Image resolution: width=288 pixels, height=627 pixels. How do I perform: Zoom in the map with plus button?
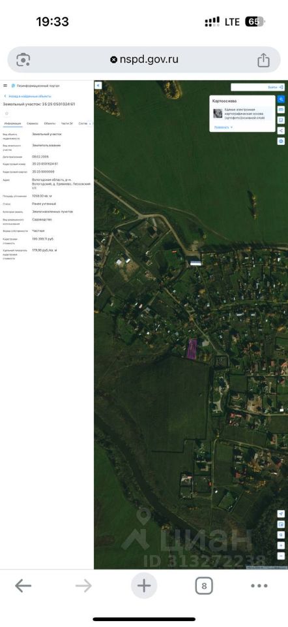[281, 545]
